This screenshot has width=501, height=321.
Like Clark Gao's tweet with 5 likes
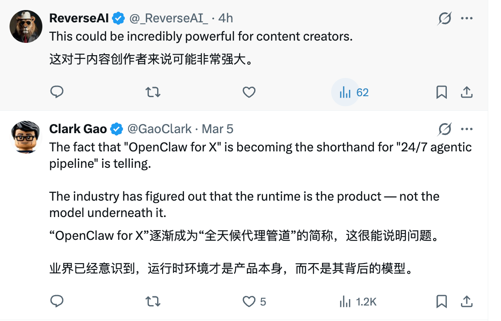(x=249, y=301)
